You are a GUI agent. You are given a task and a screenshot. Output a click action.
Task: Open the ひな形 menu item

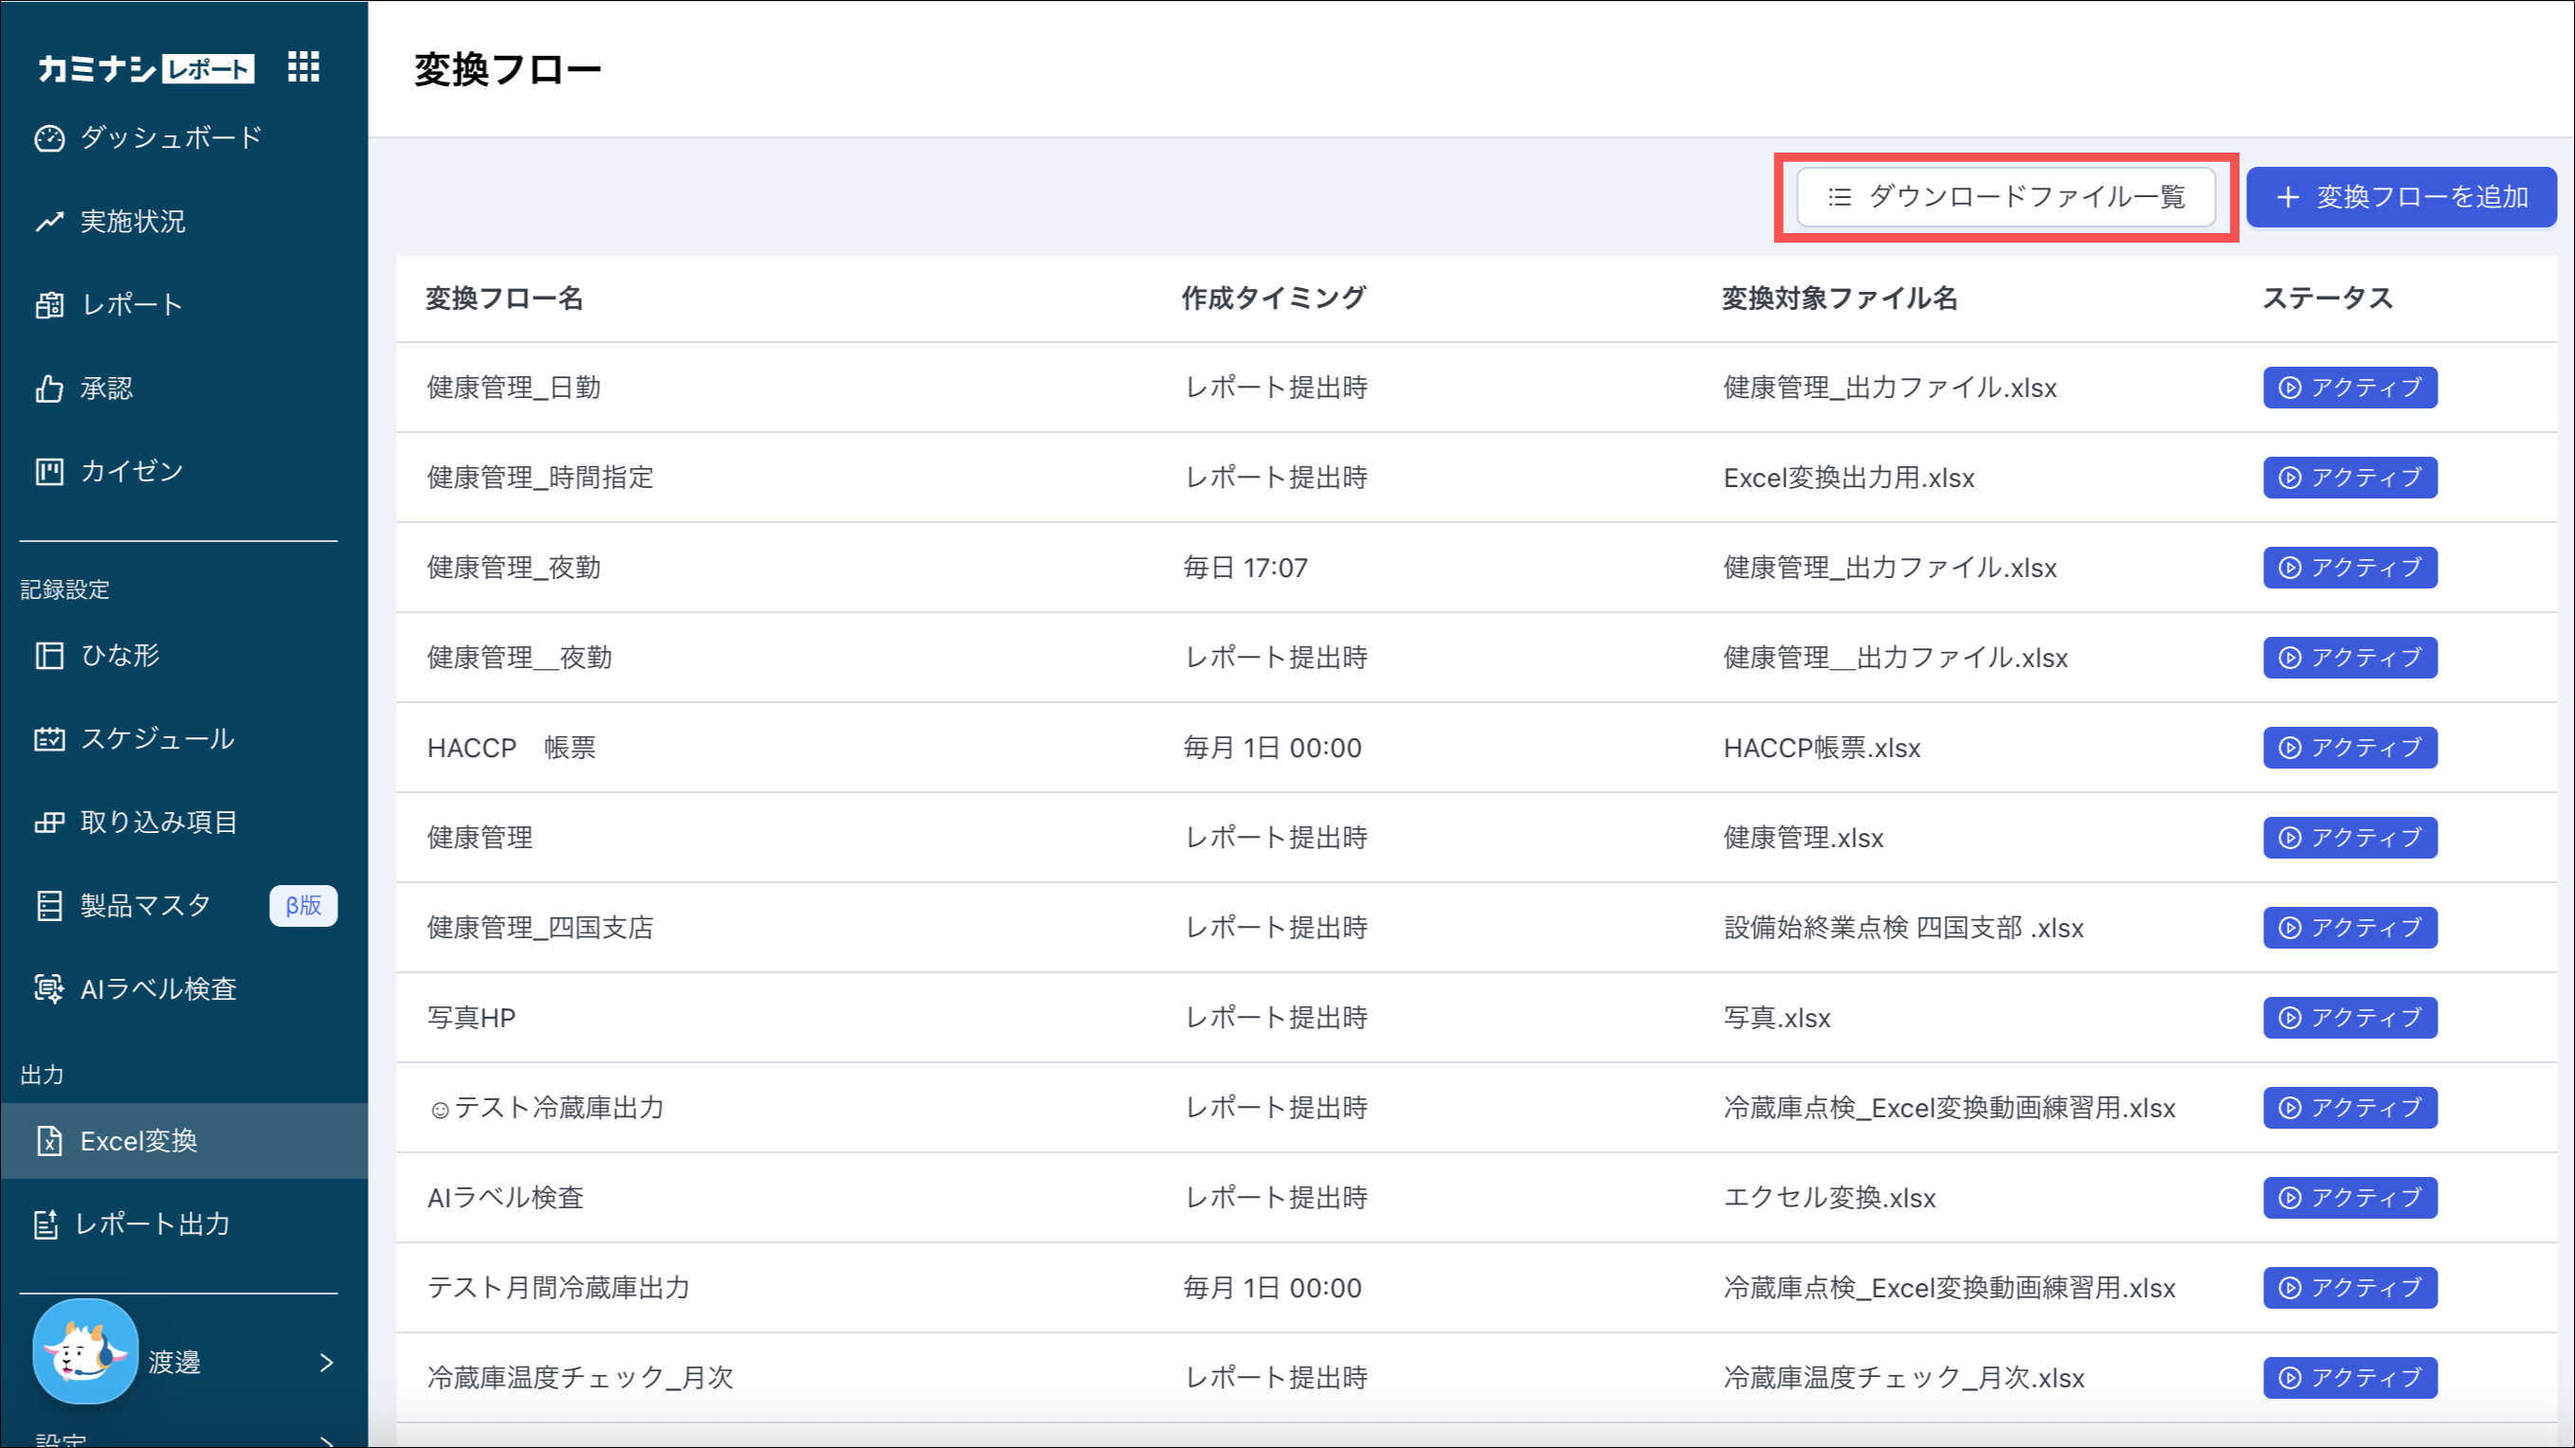pyautogui.click(x=120, y=656)
